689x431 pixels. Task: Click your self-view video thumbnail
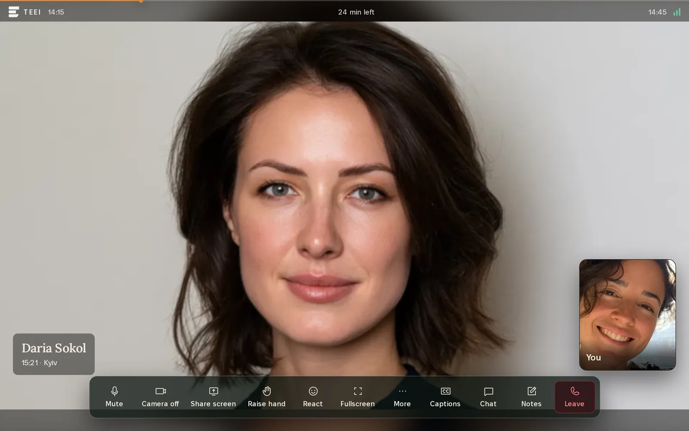coord(627,315)
